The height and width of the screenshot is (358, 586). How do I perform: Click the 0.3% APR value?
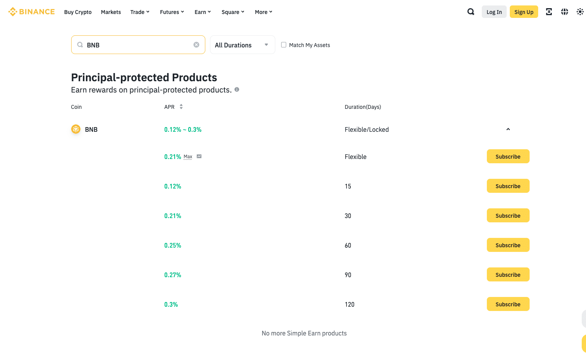tap(171, 304)
